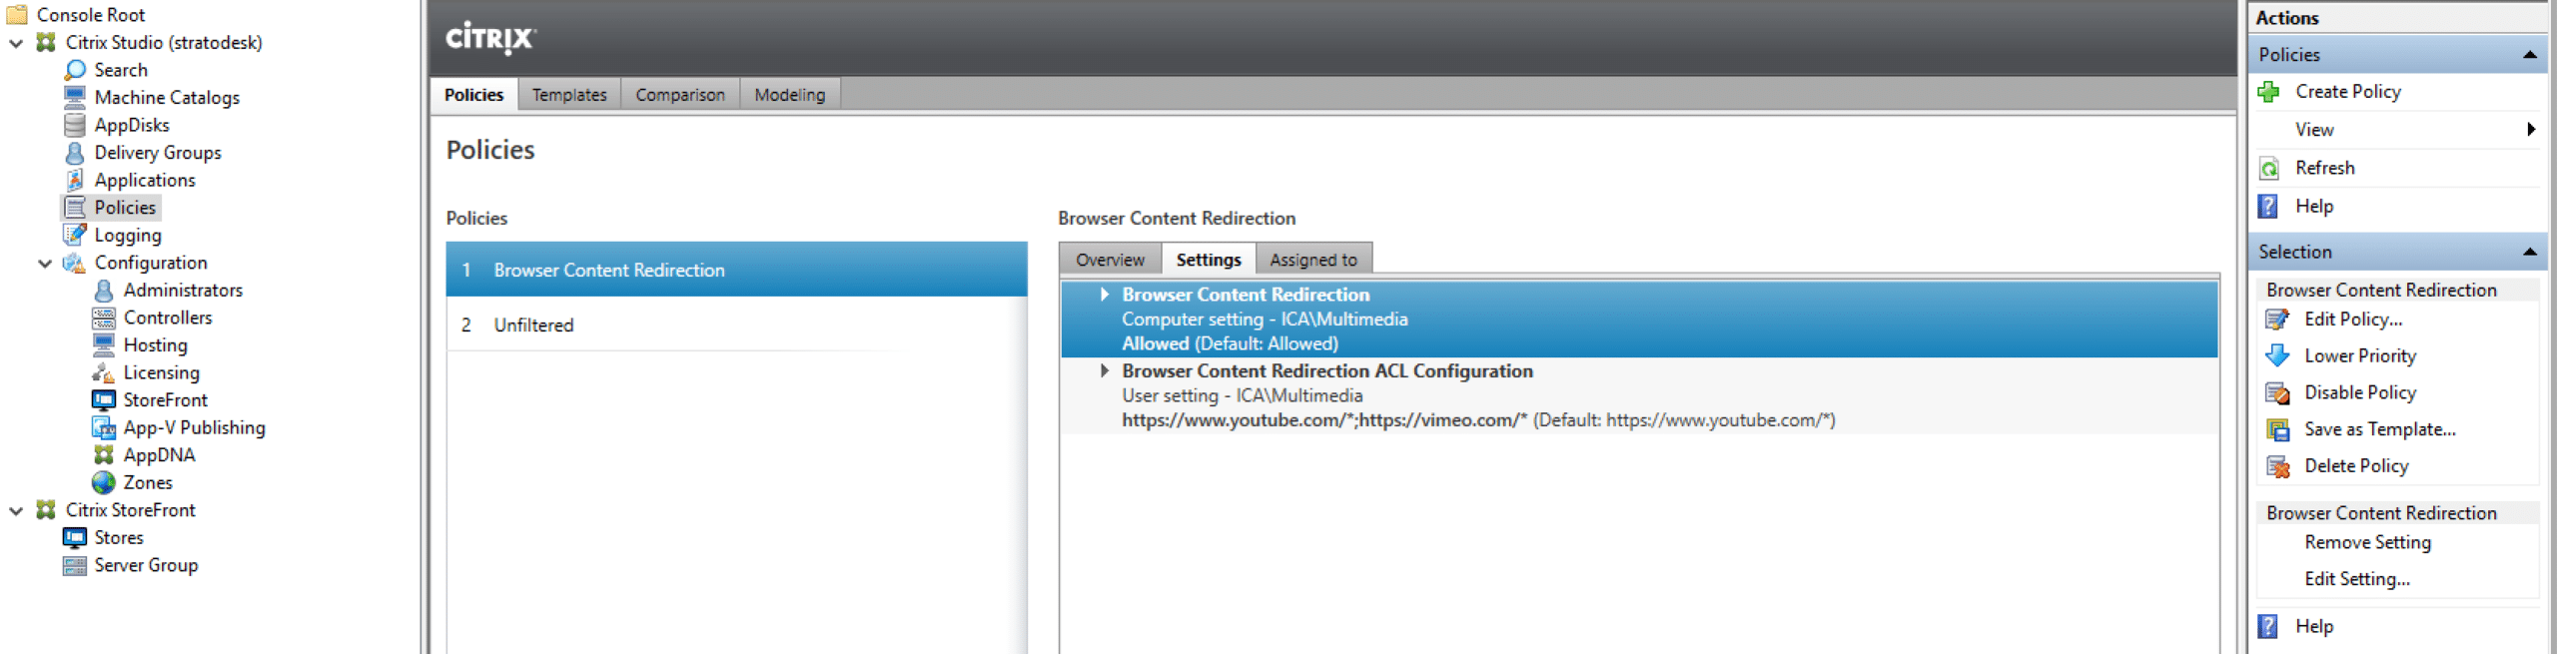
Task: Click the Delete Policy icon
Action: click(x=2277, y=466)
